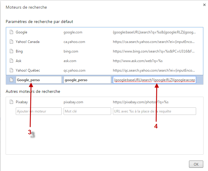Click the ca.search.yahoo.com URL
Viewport: 208px width, 171px height.
point(154,42)
